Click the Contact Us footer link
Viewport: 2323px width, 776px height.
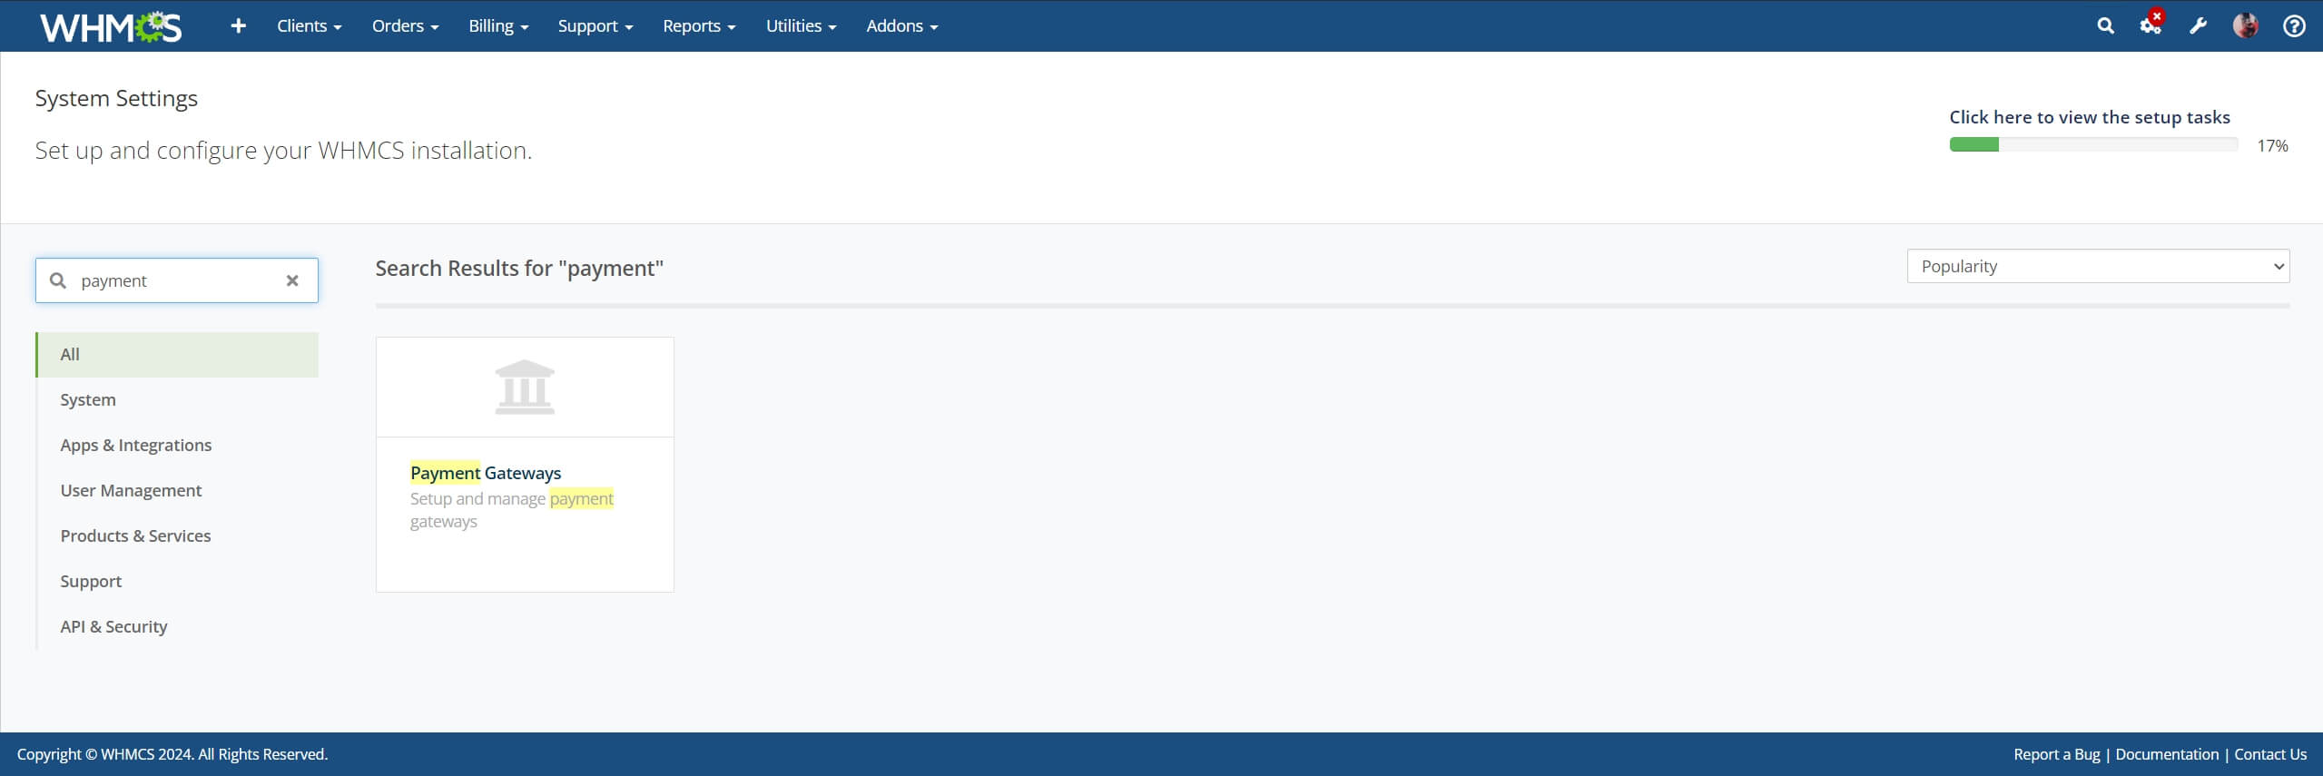[2269, 754]
